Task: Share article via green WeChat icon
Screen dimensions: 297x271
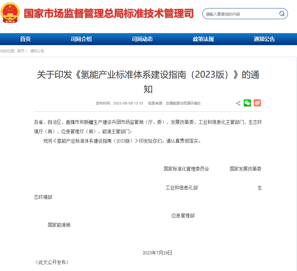Action: [247, 103]
